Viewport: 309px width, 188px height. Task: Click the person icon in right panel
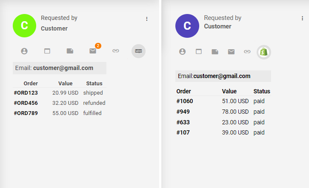[x=183, y=52]
